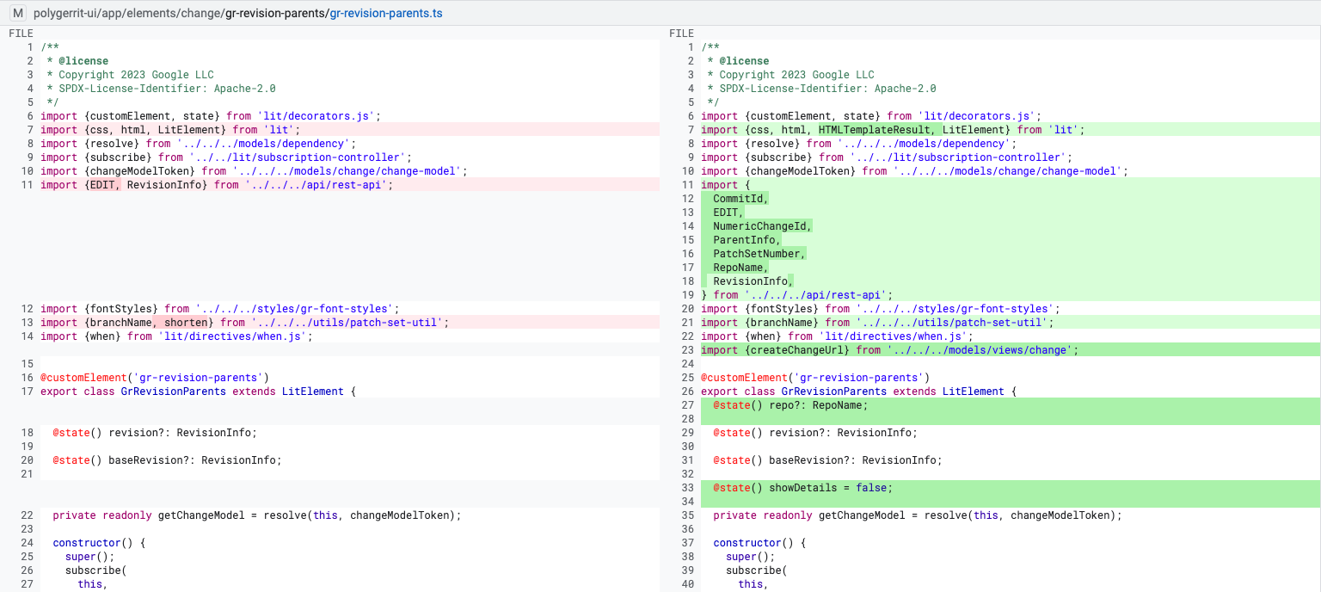Image resolution: width=1321 pixels, height=592 pixels.
Task: Select line number 23 in the right pane
Action: pyautogui.click(x=689, y=349)
